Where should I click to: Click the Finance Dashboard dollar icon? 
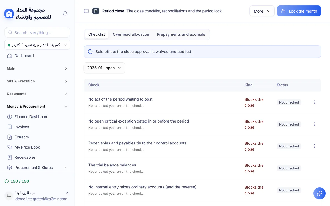[10, 117]
